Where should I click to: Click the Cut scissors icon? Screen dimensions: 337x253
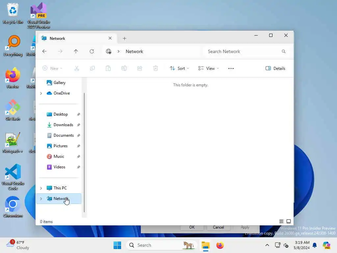tap(76, 69)
